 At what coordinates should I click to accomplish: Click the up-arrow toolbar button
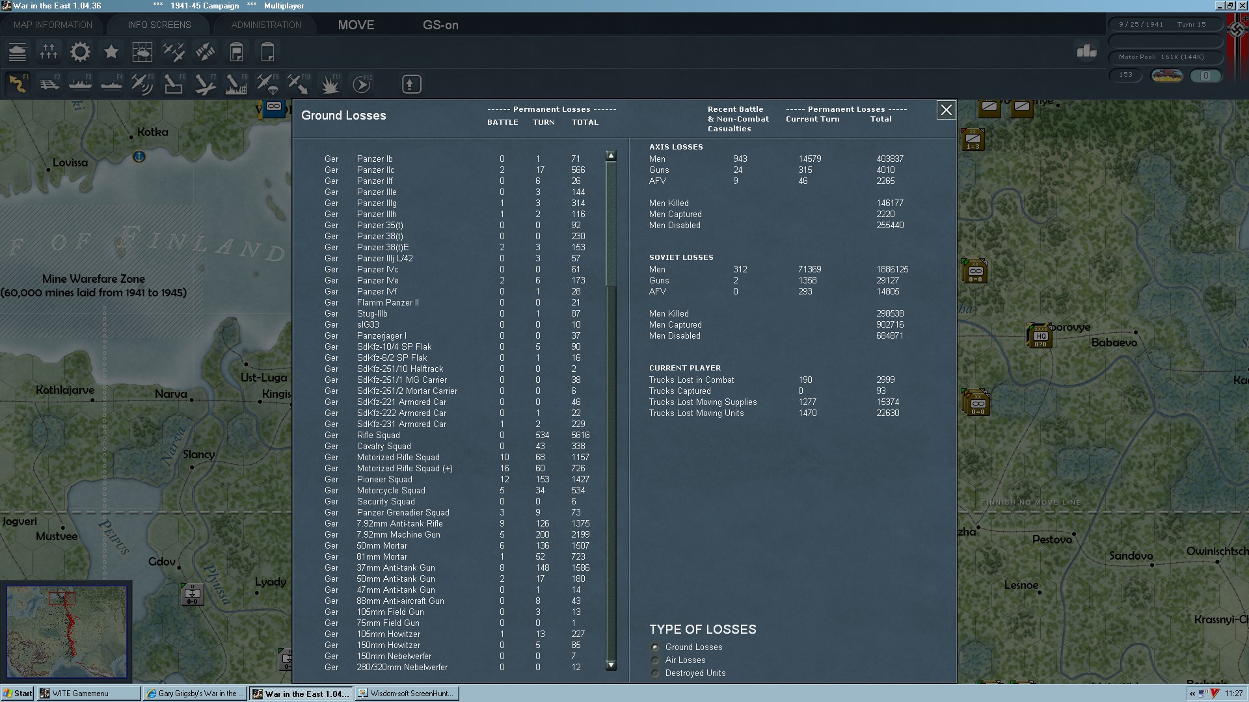coord(412,84)
